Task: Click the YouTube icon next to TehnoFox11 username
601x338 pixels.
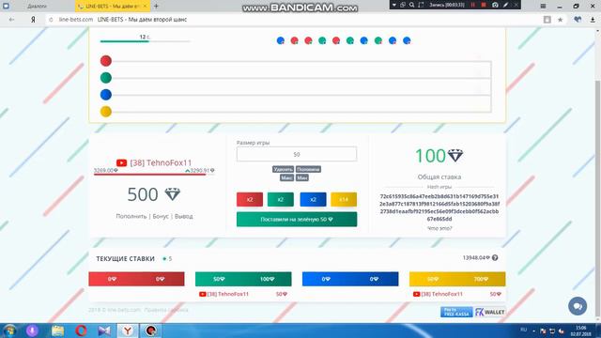Action: click(x=121, y=162)
